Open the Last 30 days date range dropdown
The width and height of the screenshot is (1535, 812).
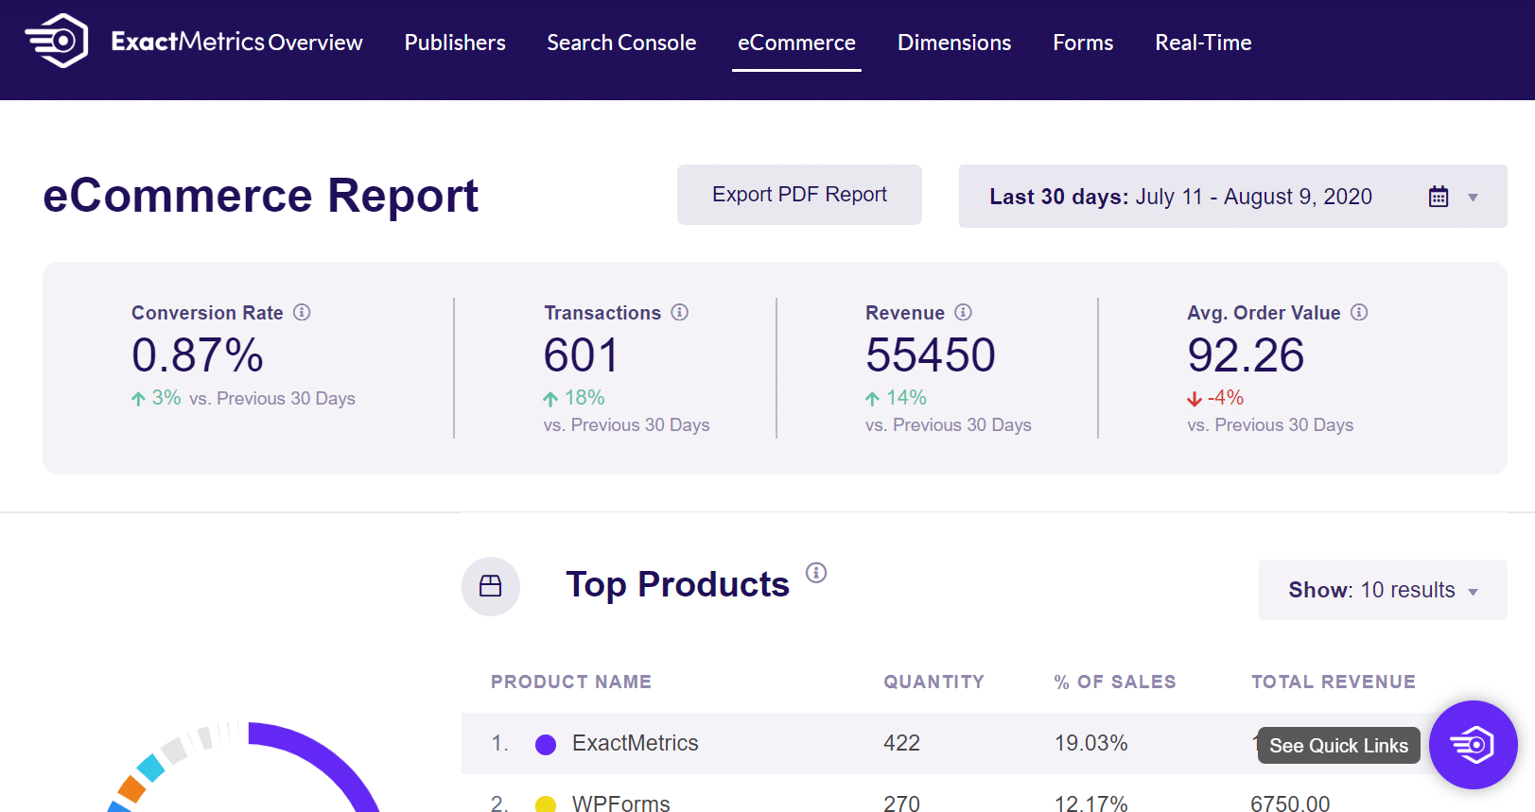[x=1232, y=197]
